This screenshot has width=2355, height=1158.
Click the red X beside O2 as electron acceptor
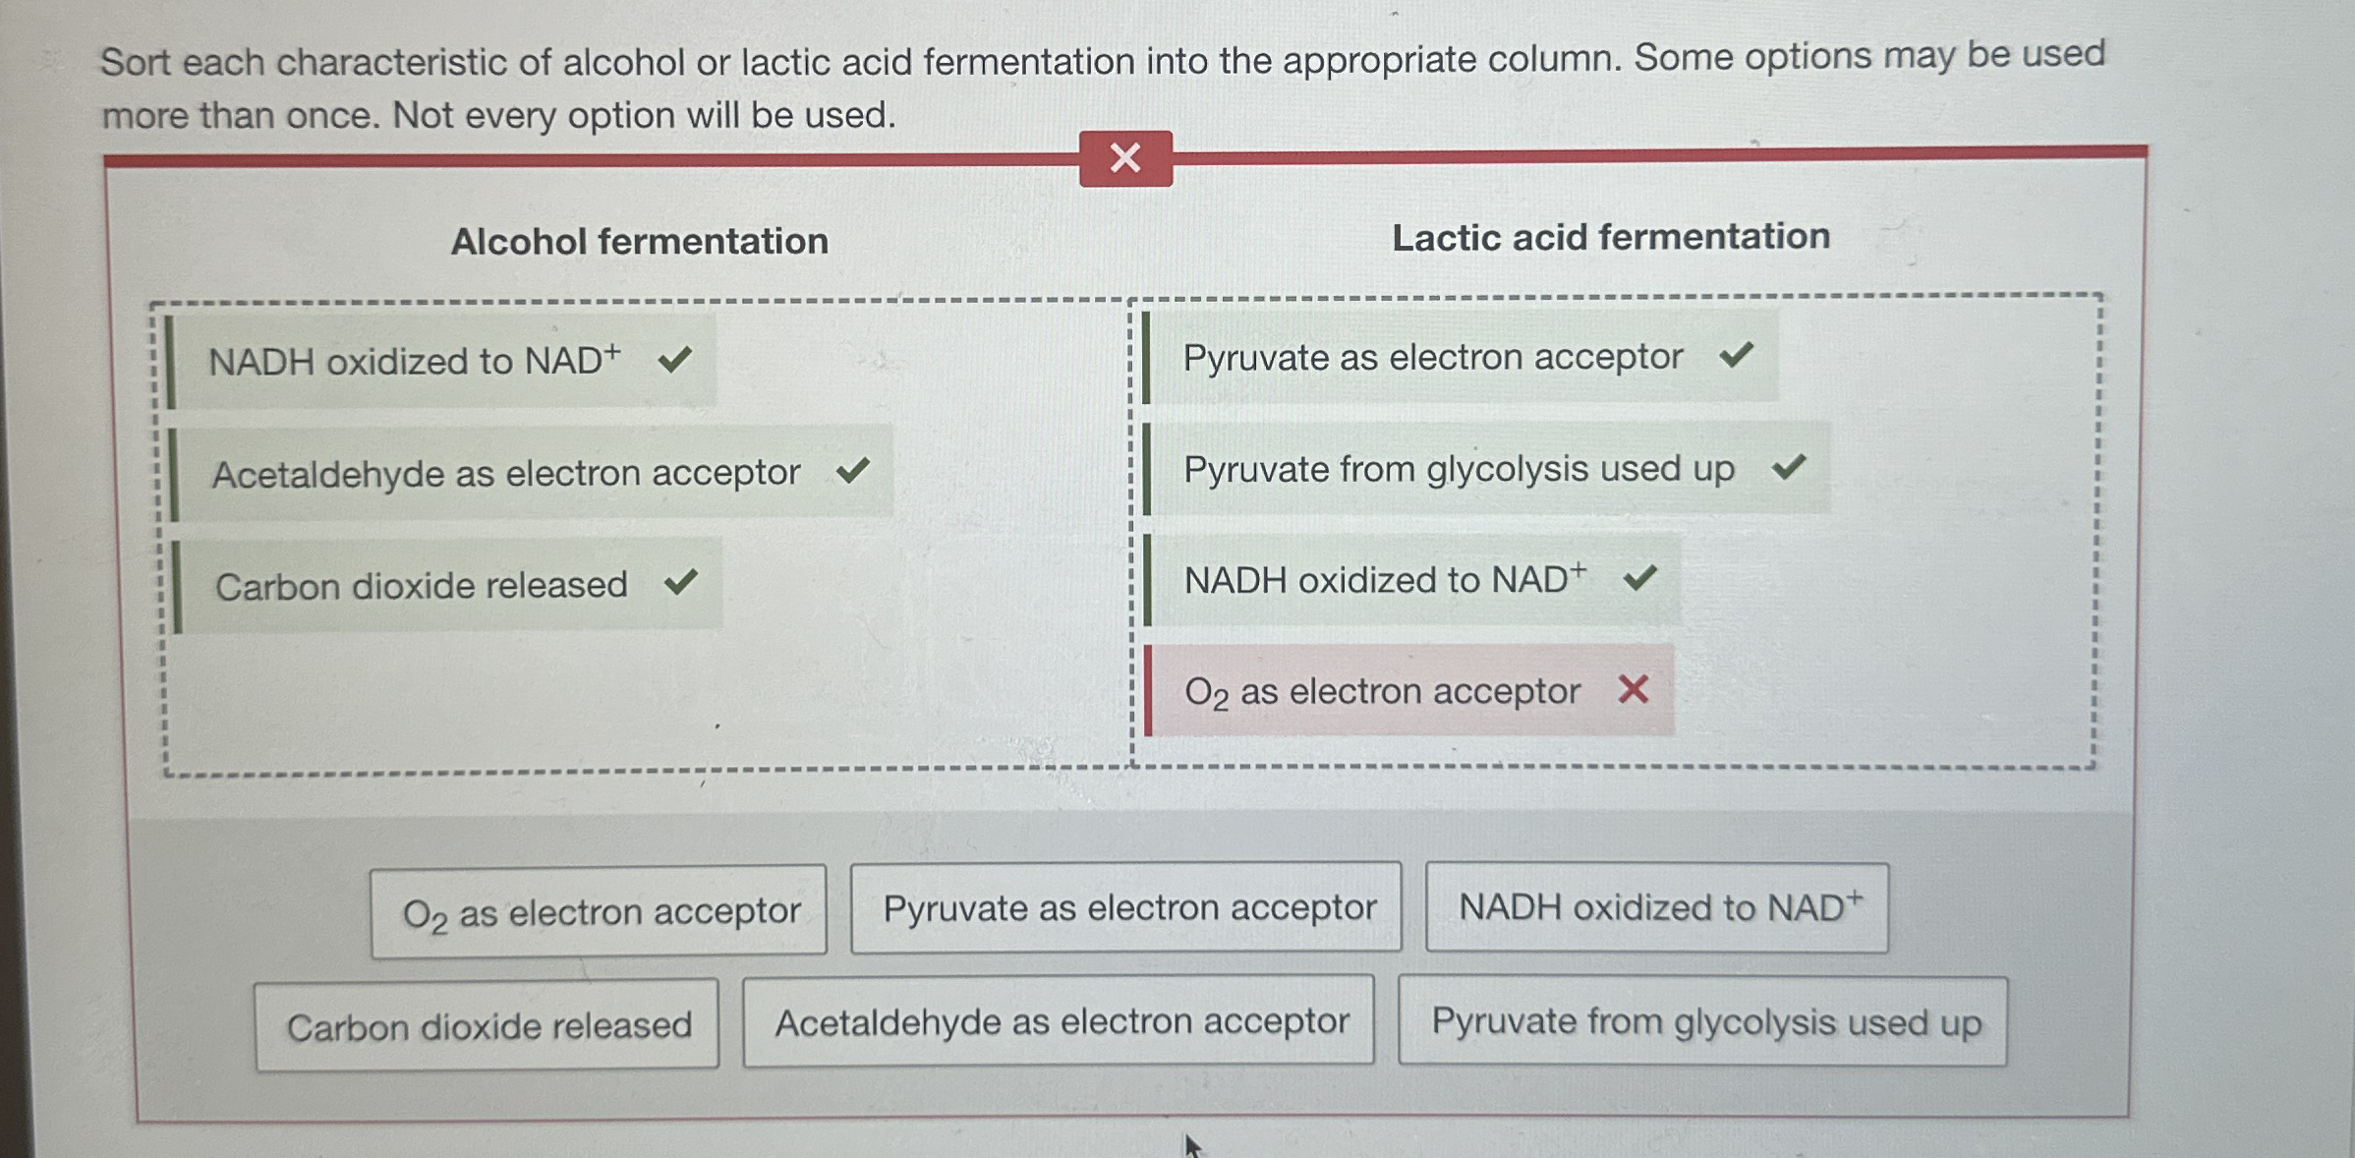coord(1634,691)
